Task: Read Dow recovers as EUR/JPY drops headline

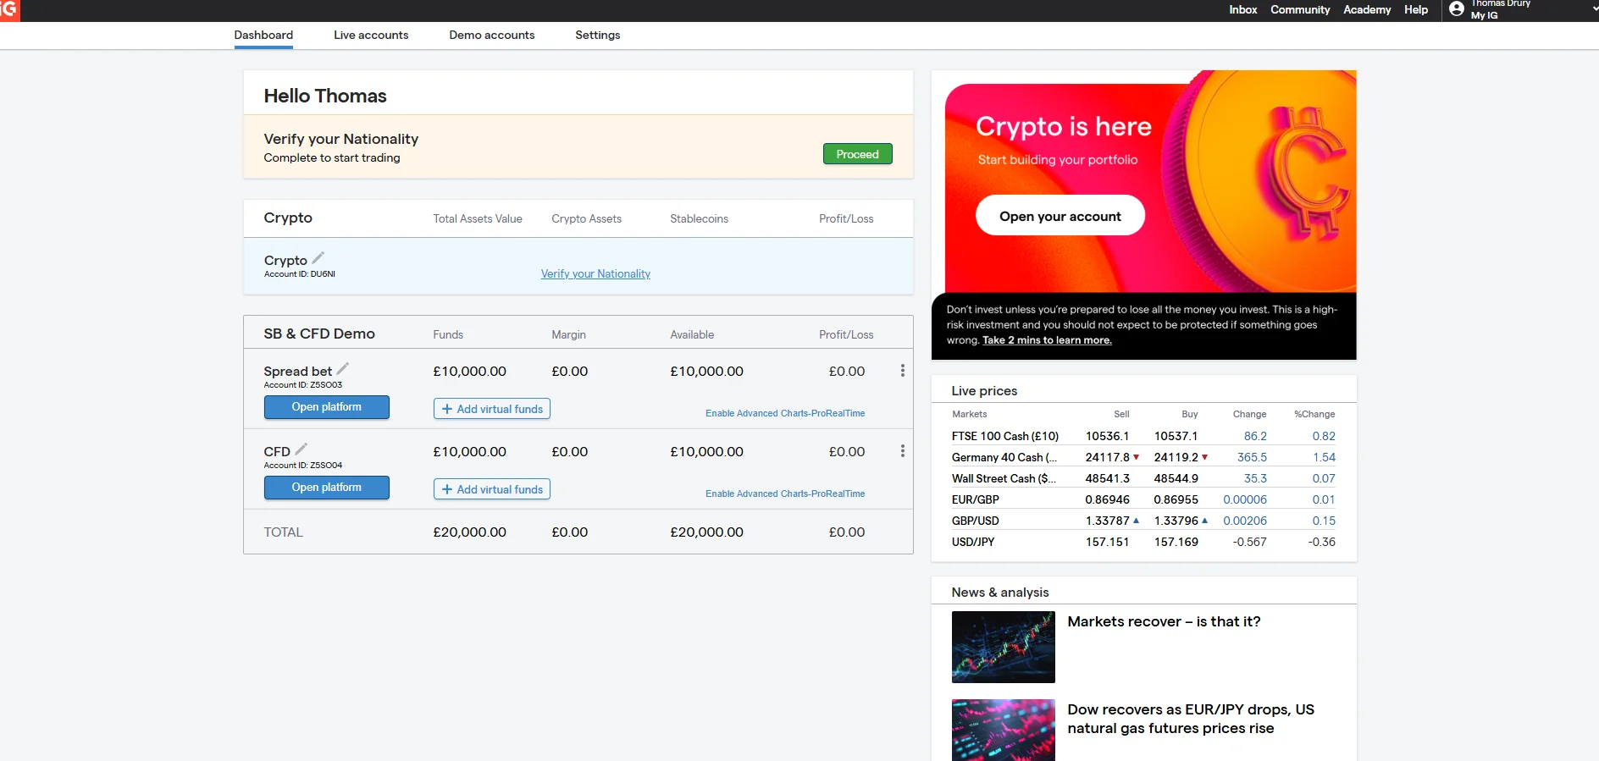Action: [x=1191, y=719]
